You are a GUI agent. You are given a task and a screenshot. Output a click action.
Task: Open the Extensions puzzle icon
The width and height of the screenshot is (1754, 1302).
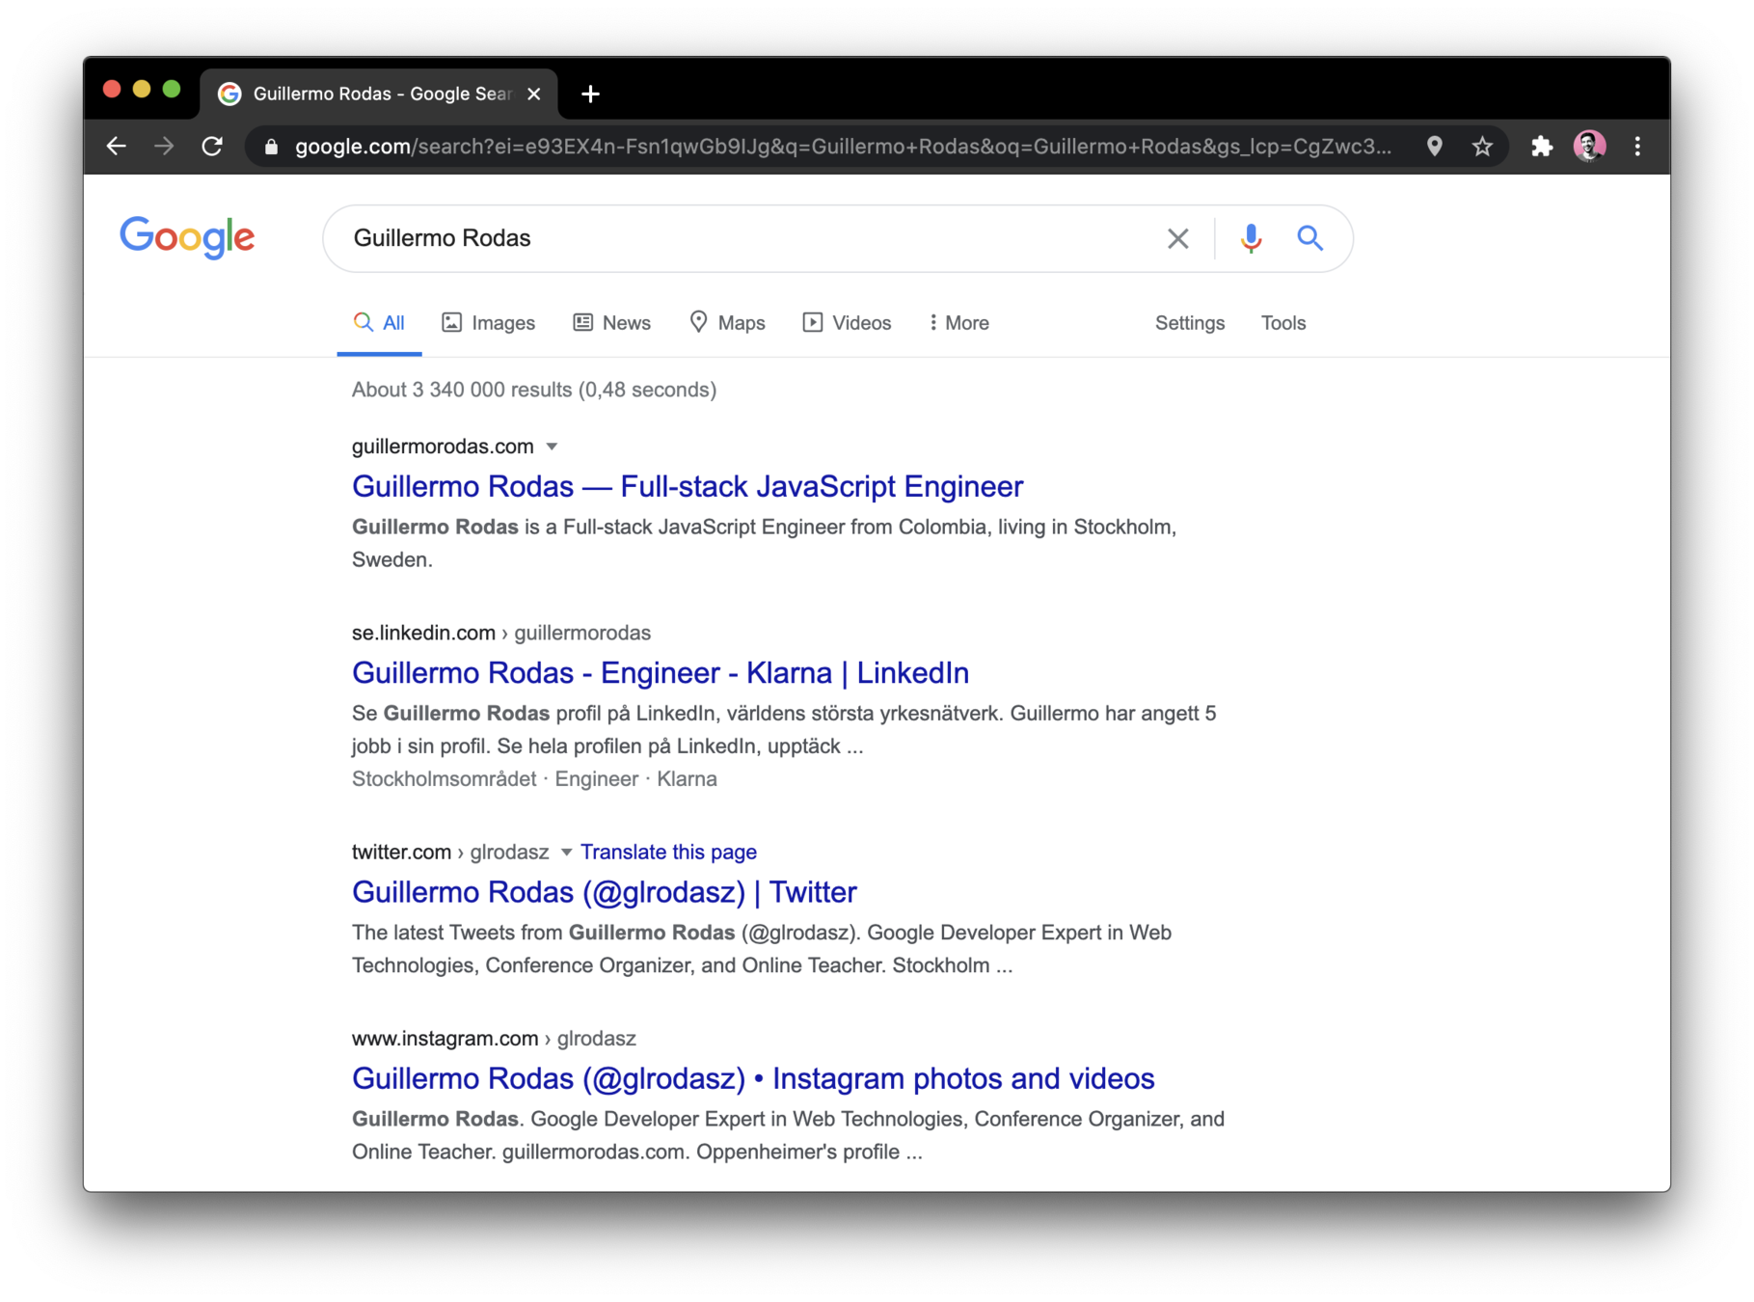pos(1542,147)
